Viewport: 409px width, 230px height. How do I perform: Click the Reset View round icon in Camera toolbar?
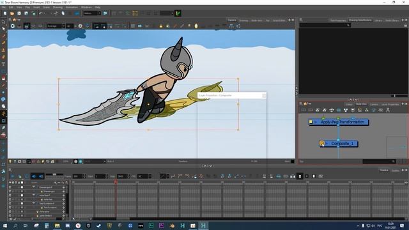coord(13,26)
